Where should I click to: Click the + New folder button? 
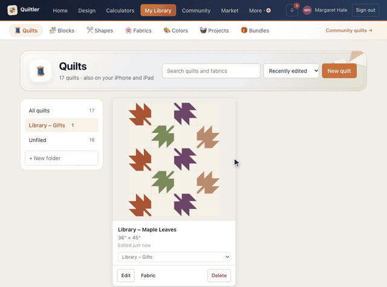coord(62,158)
